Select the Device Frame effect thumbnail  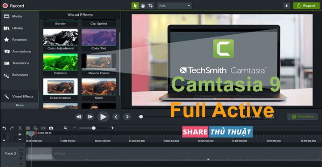99,62
